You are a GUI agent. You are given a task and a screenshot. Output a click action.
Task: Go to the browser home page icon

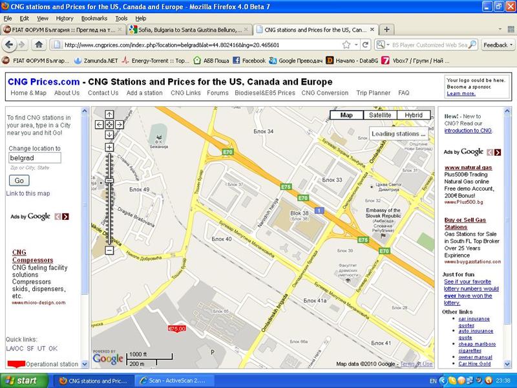tap(39, 45)
